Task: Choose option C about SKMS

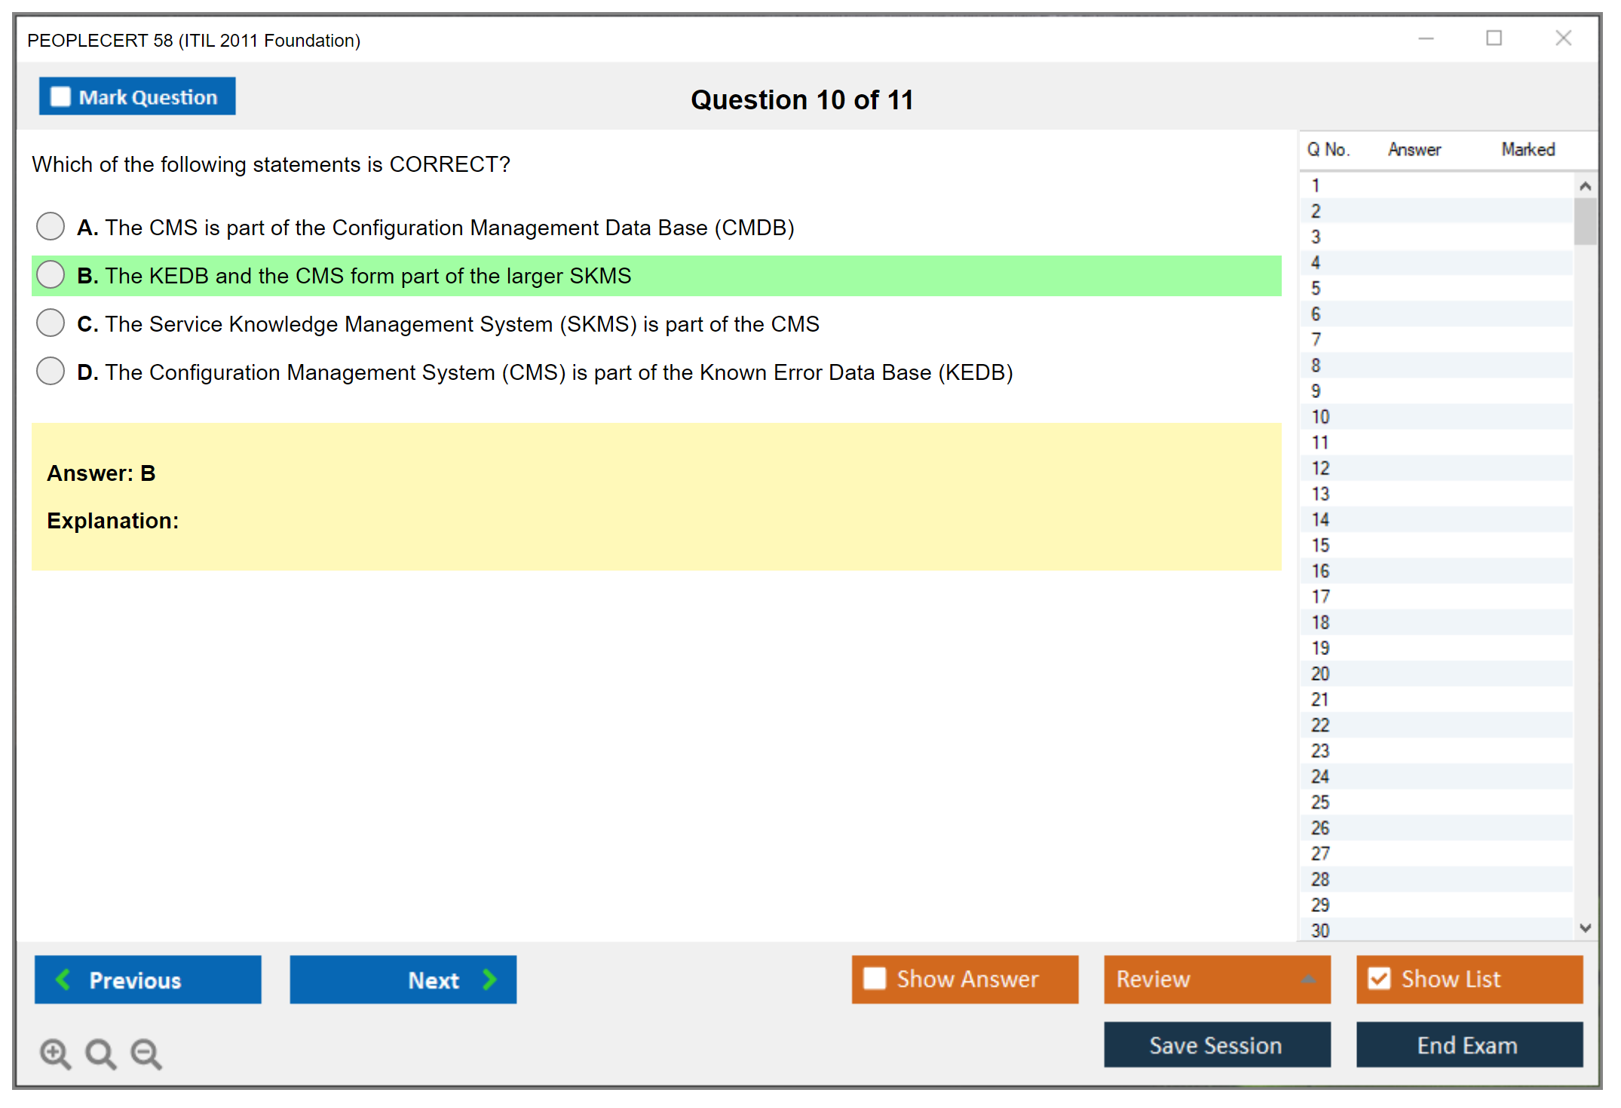Action: pos(51,323)
